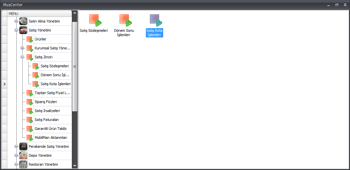Viewport: 350px width, 170px height.
Task: Select the Toptan Satış Fiyat L... label
Action: [53, 93]
